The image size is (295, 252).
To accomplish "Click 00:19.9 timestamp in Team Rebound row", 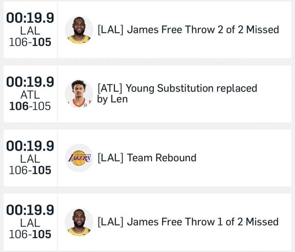I will click(x=30, y=146).
